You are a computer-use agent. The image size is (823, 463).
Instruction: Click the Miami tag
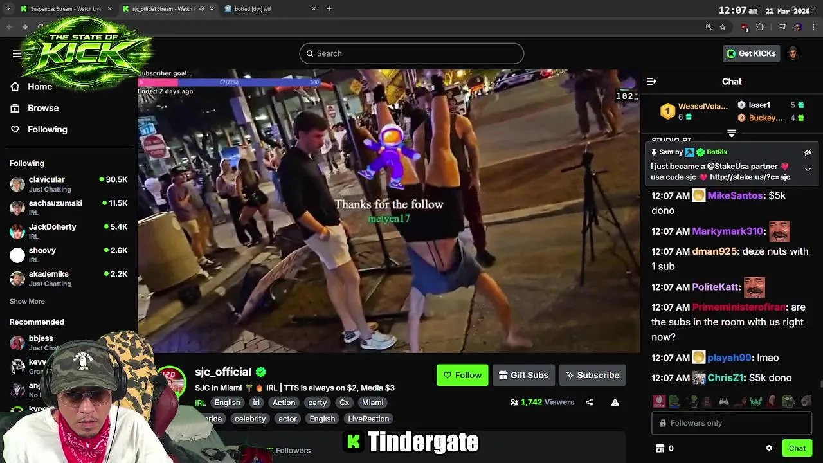click(372, 403)
